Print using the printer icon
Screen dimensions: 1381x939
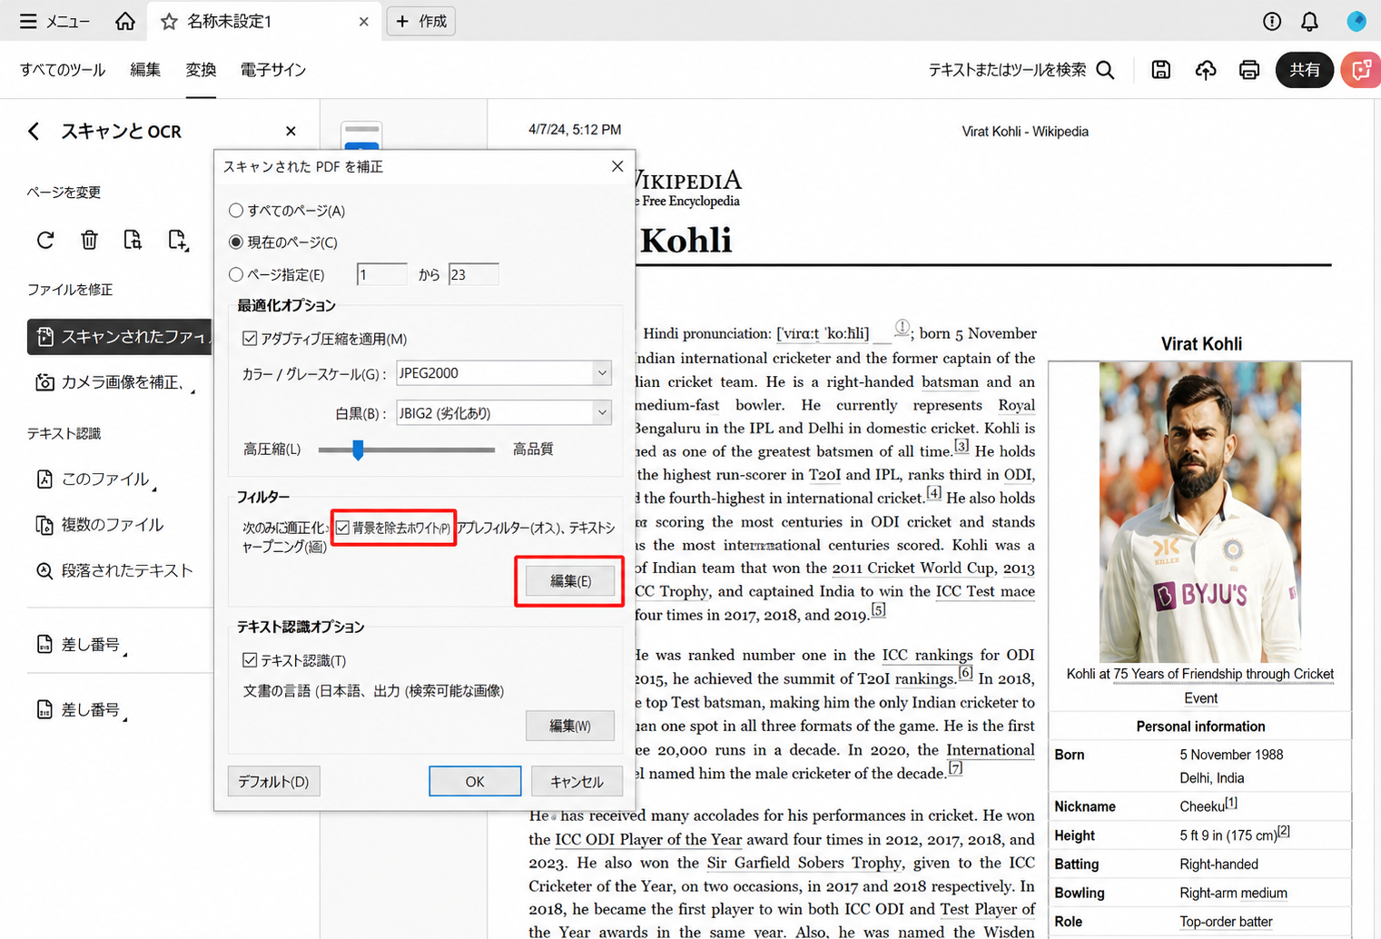(x=1249, y=70)
